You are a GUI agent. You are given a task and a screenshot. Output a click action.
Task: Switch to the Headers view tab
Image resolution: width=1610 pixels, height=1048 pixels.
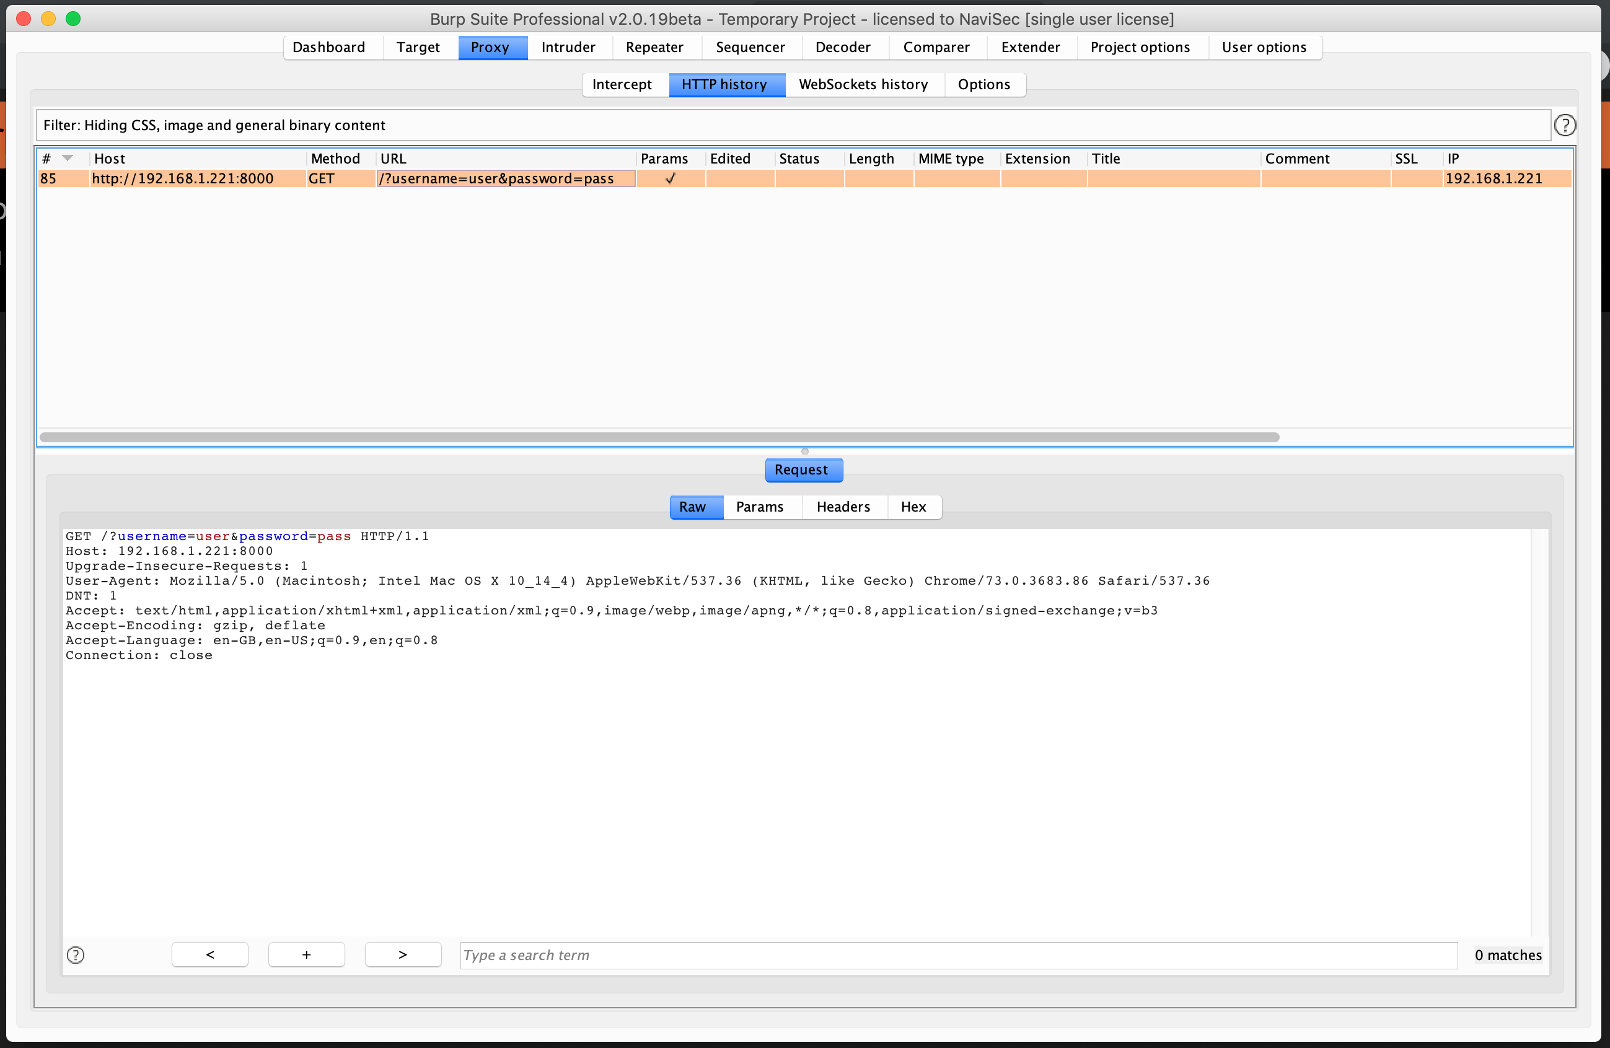pyautogui.click(x=843, y=507)
